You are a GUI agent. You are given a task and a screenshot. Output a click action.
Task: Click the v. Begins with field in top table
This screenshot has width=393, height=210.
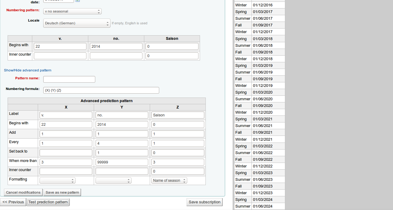click(60, 46)
